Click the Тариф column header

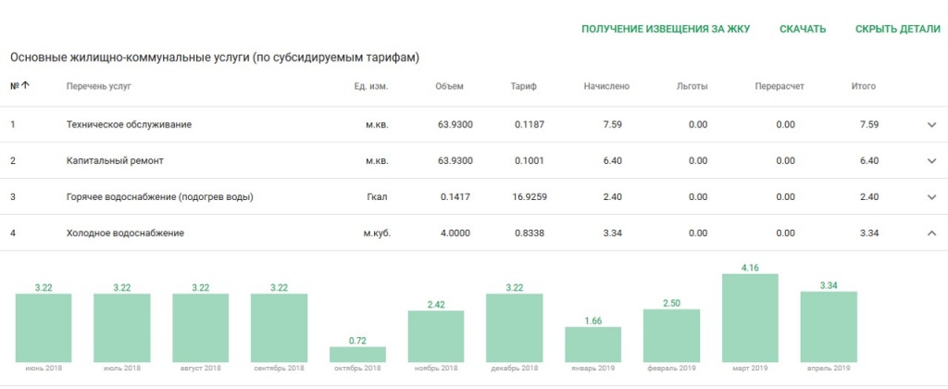(x=523, y=87)
